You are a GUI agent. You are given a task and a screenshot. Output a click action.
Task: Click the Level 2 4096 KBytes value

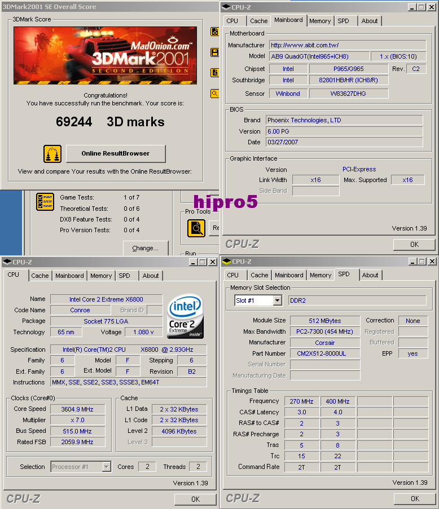[179, 431]
